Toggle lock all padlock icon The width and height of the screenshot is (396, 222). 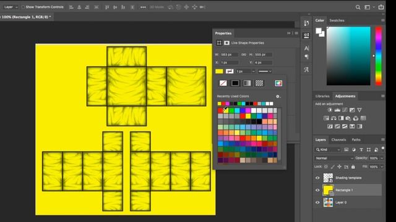tap(353, 166)
